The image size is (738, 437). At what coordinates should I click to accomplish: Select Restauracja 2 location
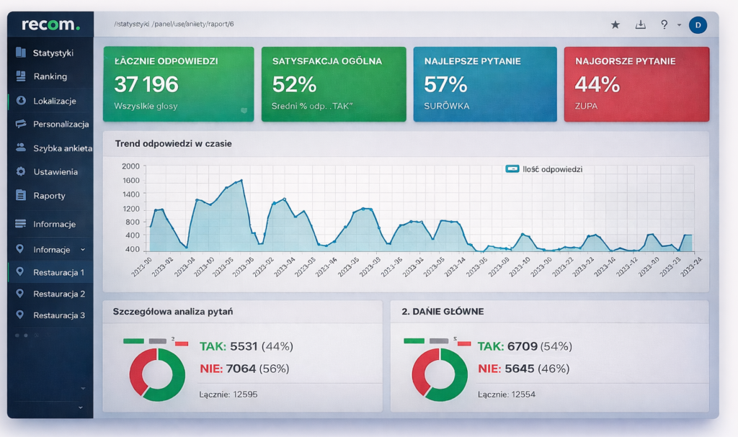[x=58, y=294]
